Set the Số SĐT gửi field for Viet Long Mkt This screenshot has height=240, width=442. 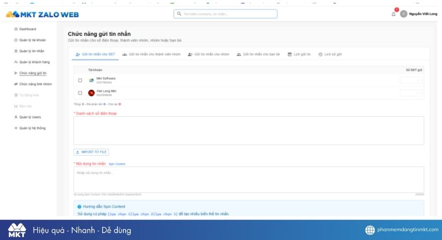[x=411, y=93]
